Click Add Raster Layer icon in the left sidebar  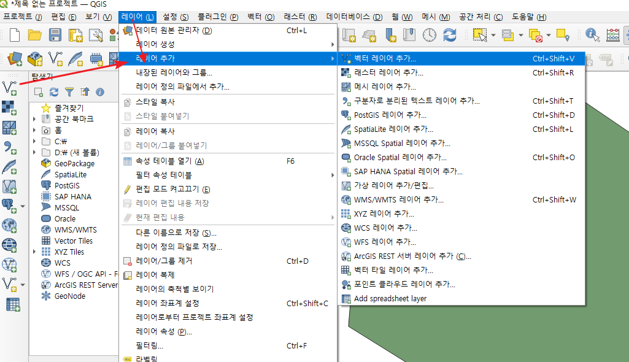pos(9,108)
